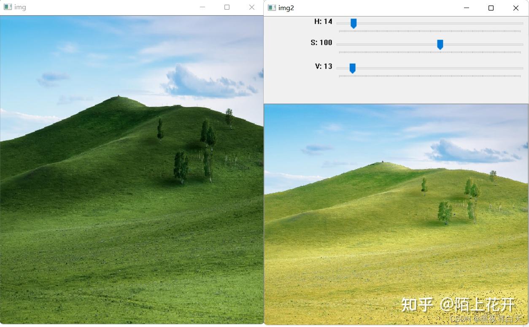The width and height of the screenshot is (529, 327).
Task: Click the H: 14 trackbar label
Action: click(324, 22)
